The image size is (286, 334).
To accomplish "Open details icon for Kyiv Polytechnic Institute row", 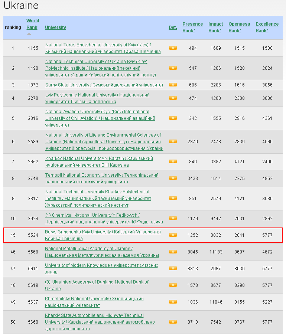I will coord(173,68).
